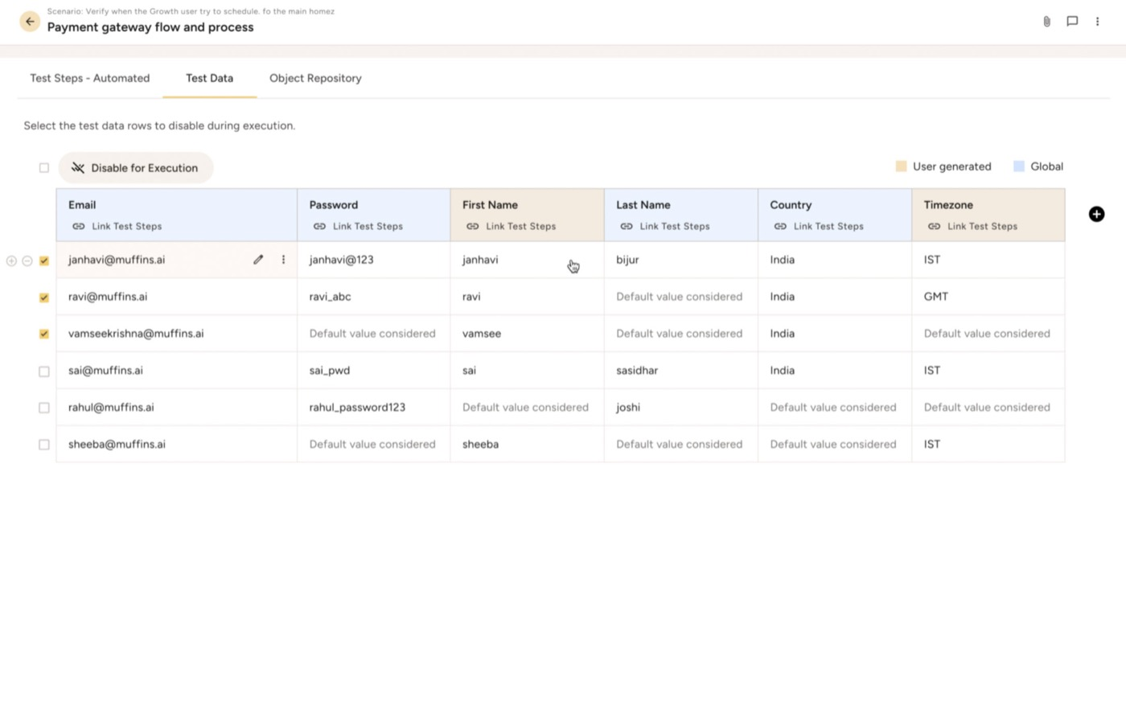
Task: Open kebab menu for janhavi@muffins.ai row
Action: click(283, 260)
